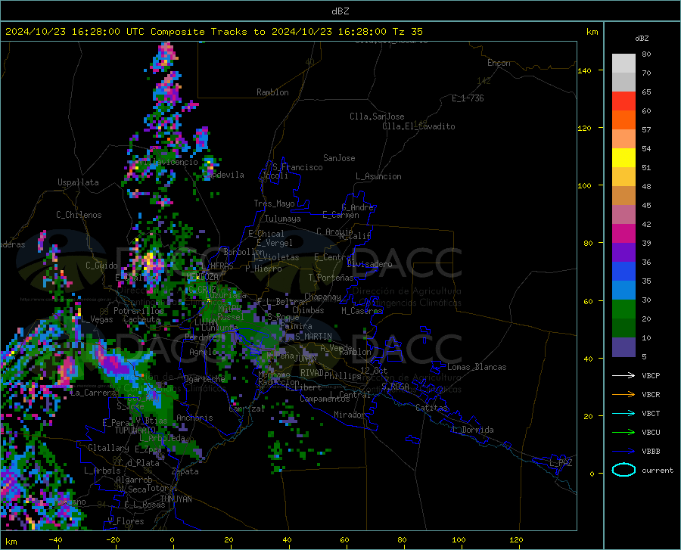Click the cyan VBCT arrow legend icon

[623, 413]
